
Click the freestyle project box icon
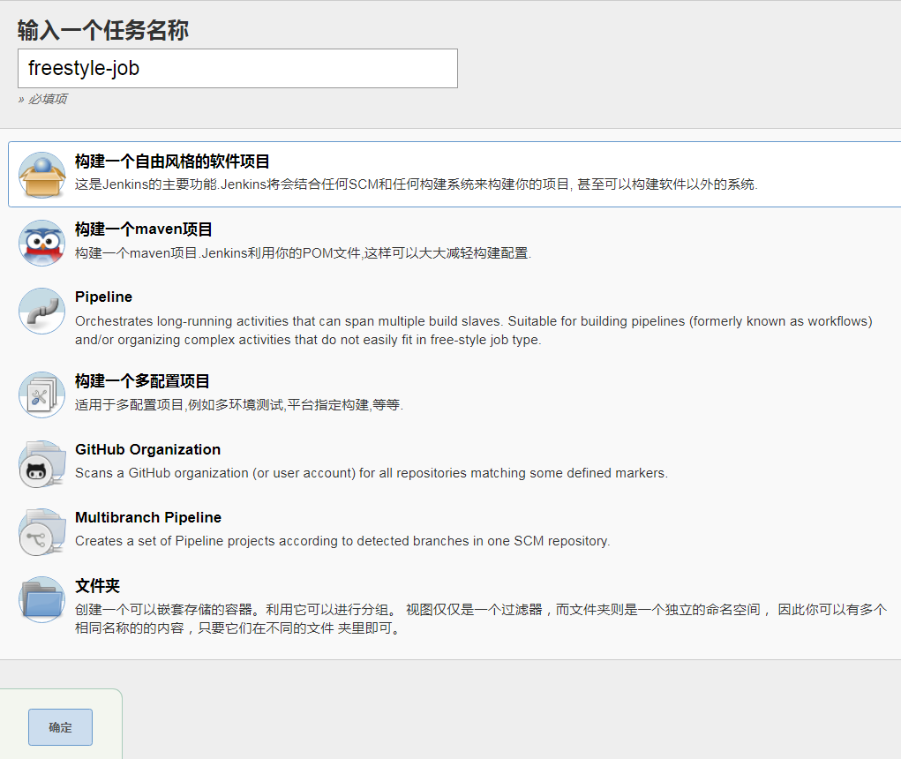pyautogui.click(x=42, y=175)
